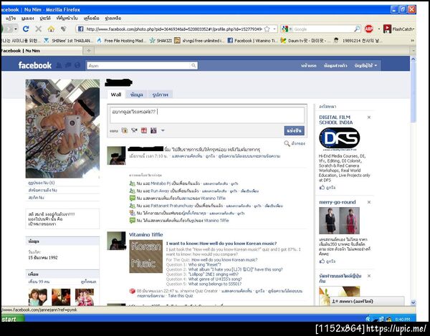Switch to the Info tab next to Wall
The image size is (430, 336).
[x=137, y=95]
